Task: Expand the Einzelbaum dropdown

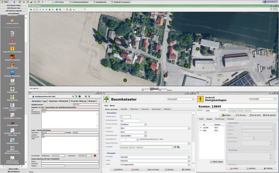Action: coord(146,124)
